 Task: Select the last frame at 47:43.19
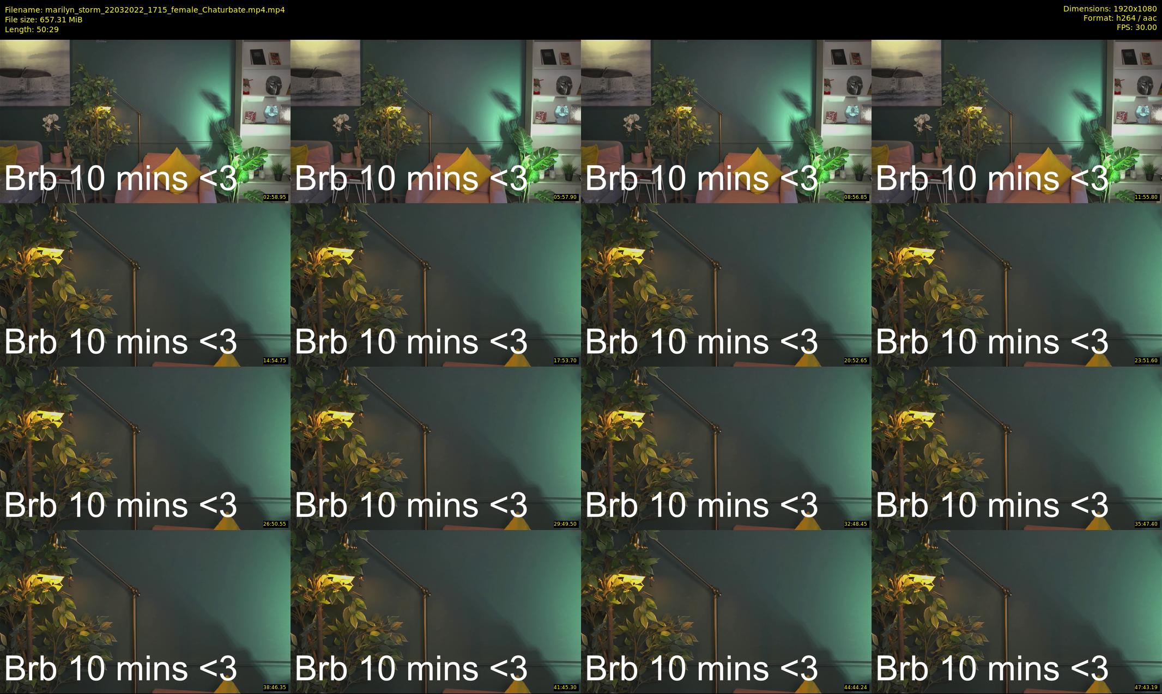1016,611
